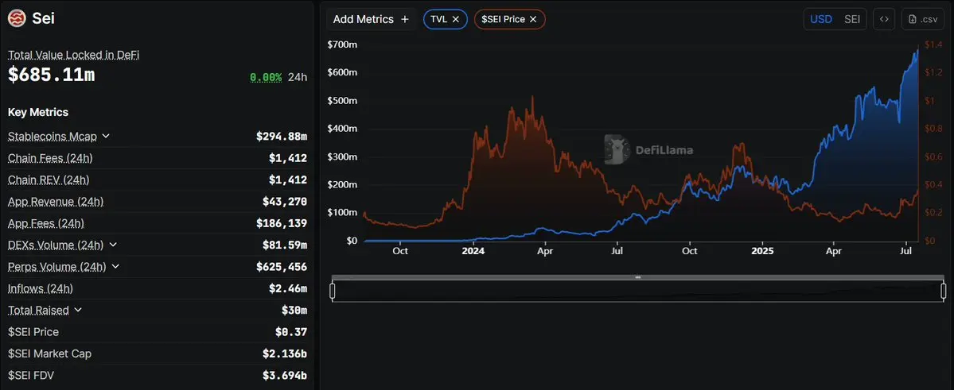Click the $SEI Market Cap label

click(49, 353)
